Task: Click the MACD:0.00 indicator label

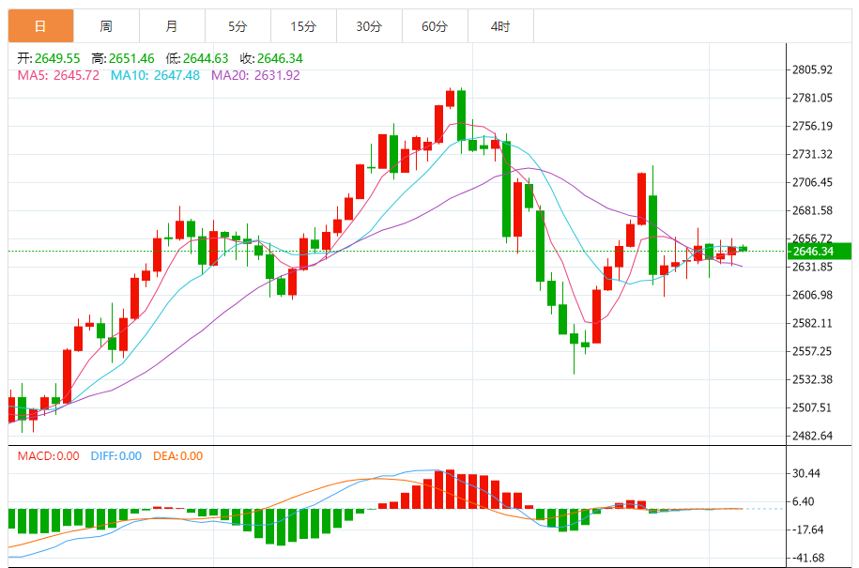Action: tap(48, 455)
